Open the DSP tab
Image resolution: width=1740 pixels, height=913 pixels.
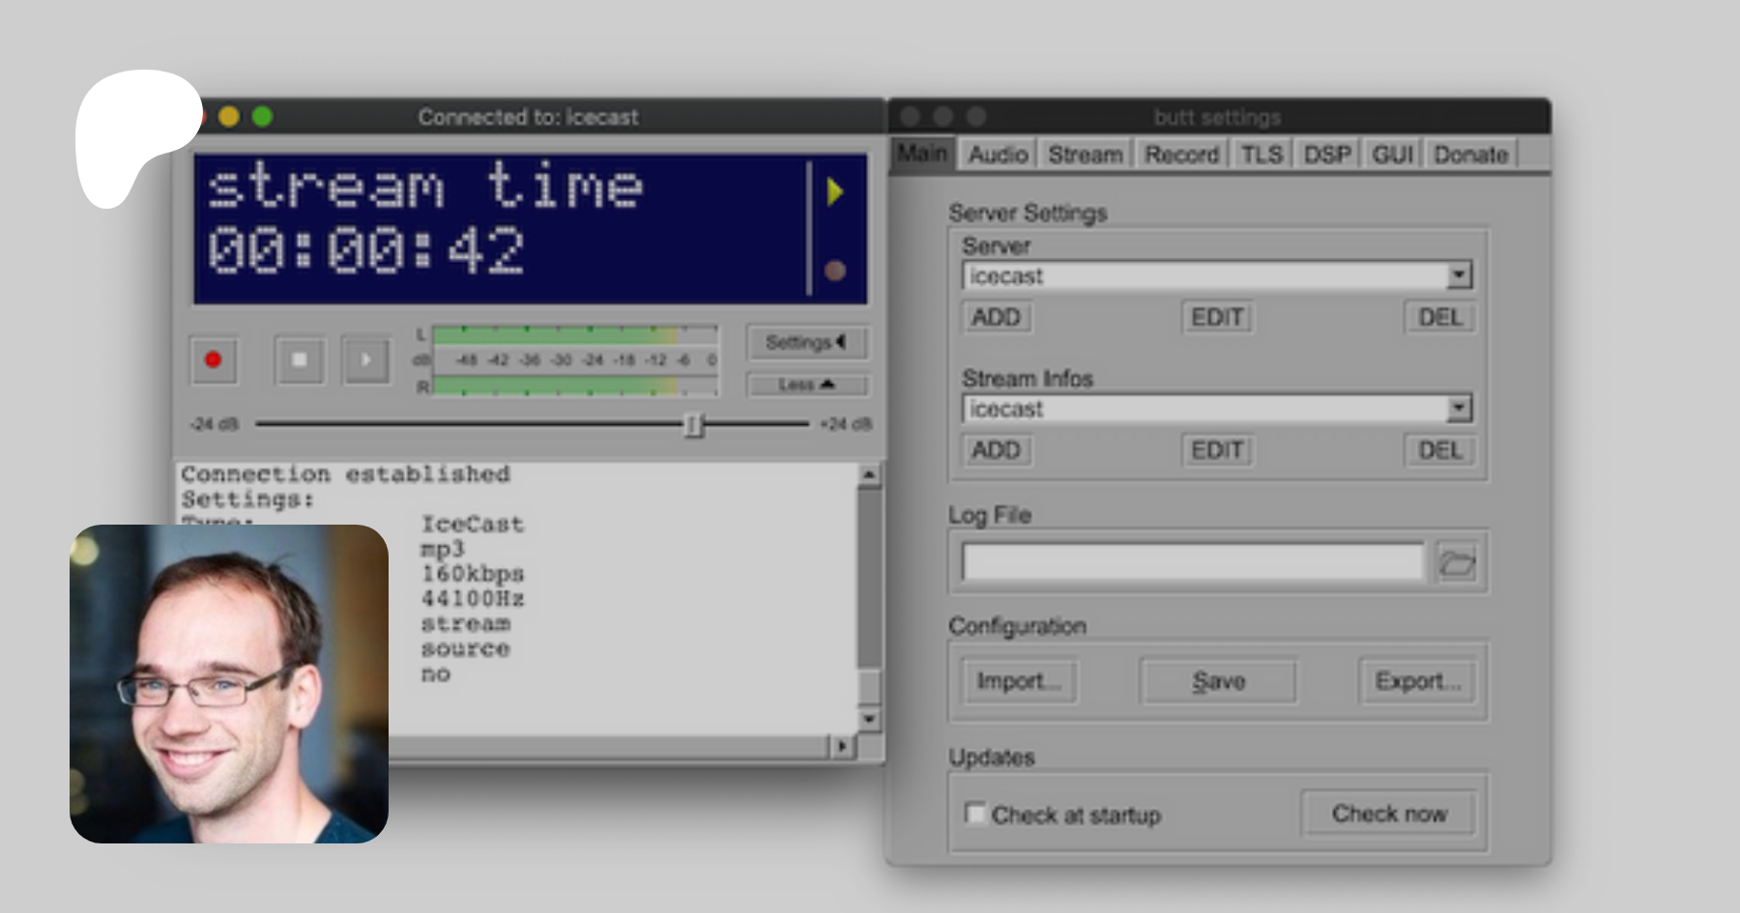point(1327,155)
